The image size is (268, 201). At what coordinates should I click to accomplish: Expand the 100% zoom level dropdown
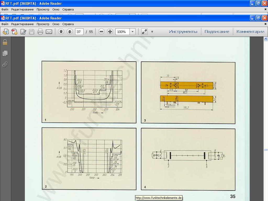click(x=132, y=32)
